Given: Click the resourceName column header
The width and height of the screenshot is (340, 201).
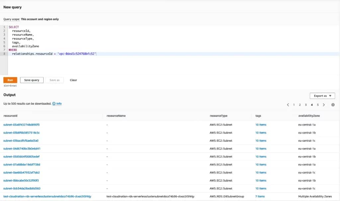Looking at the screenshot, I should pos(116,116).
